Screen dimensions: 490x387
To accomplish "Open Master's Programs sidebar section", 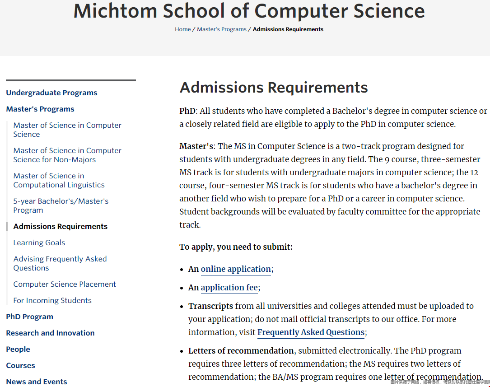I will coord(40,109).
